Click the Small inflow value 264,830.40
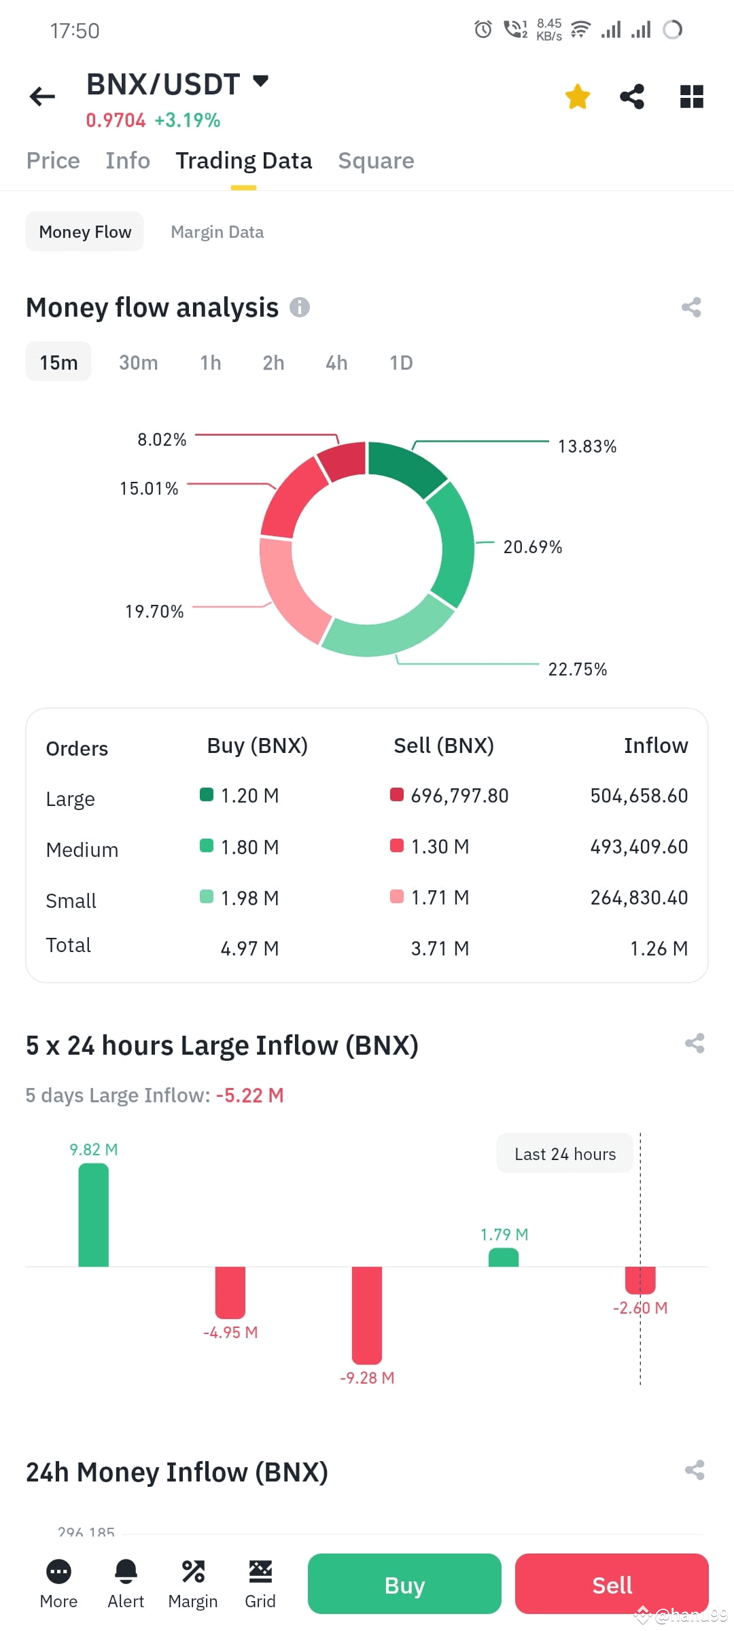 coord(639,897)
